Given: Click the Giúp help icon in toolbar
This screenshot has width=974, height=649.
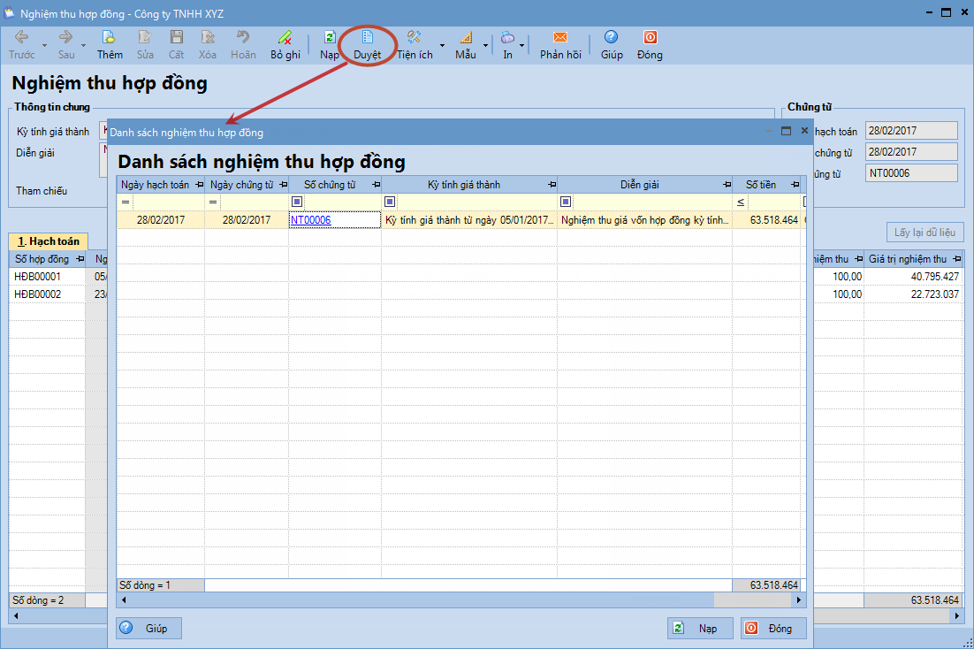Looking at the screenshot, I should pyautogui.click(x=611, y=38).
